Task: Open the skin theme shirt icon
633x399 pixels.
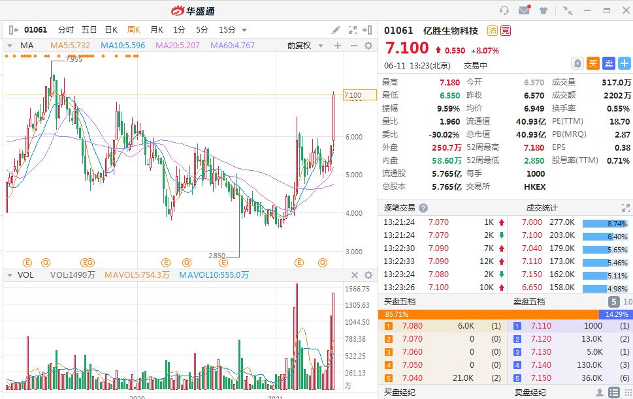Action: (x=544, y=10)
